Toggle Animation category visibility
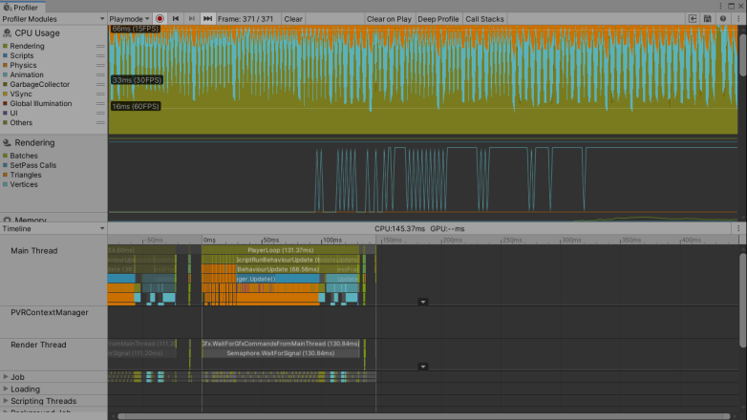 pyautogui.click(x=5, y=74)
